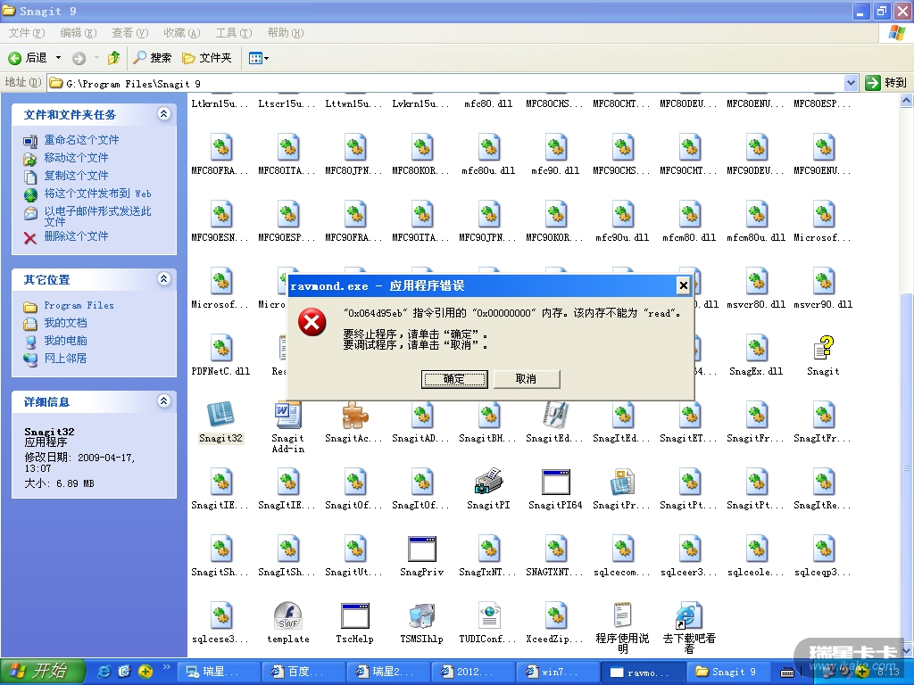Viewport: 914px width, 685px height.
Task: Select the TscHelp application icon
Action: coord(355,615)
